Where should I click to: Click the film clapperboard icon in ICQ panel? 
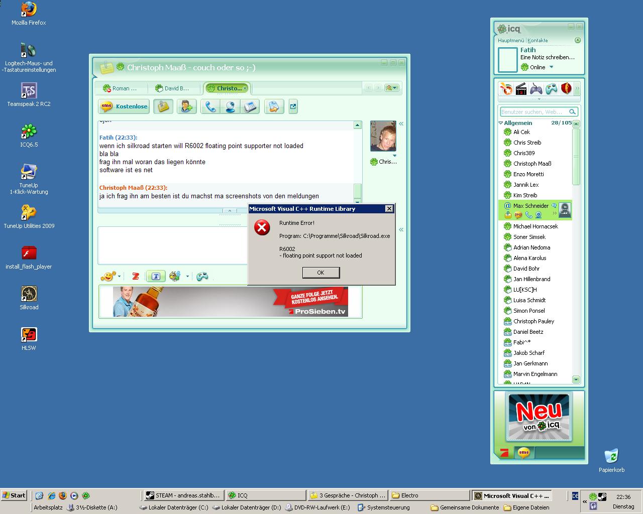[521, 89]
